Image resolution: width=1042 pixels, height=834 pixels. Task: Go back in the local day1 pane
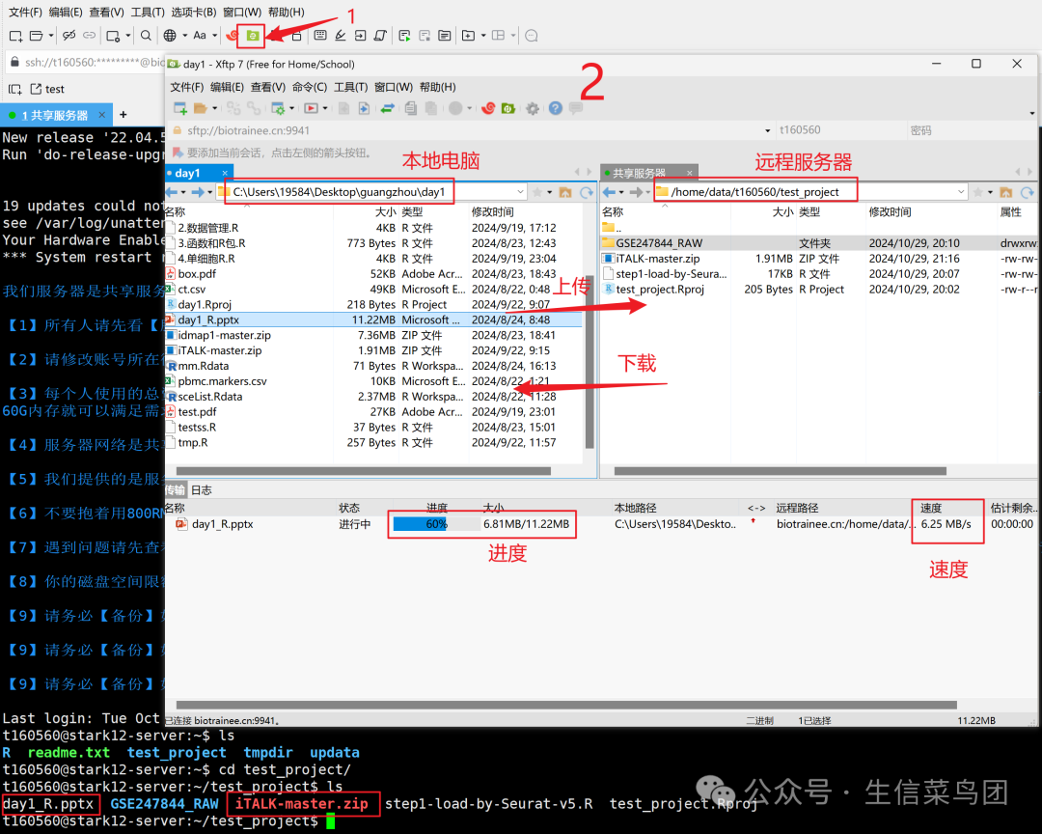point(172,192)
